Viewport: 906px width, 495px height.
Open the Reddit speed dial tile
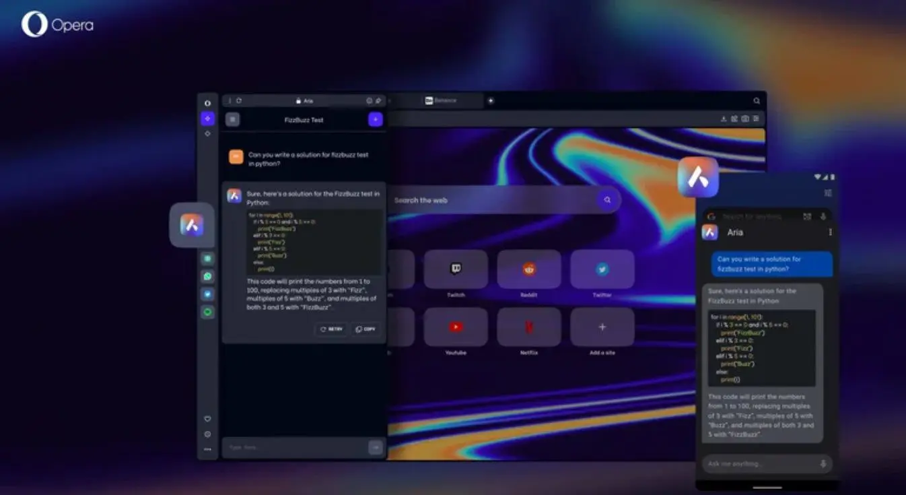[529, 269]
